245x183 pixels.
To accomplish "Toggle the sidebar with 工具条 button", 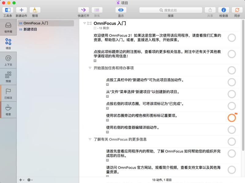I will click(8, 10).
